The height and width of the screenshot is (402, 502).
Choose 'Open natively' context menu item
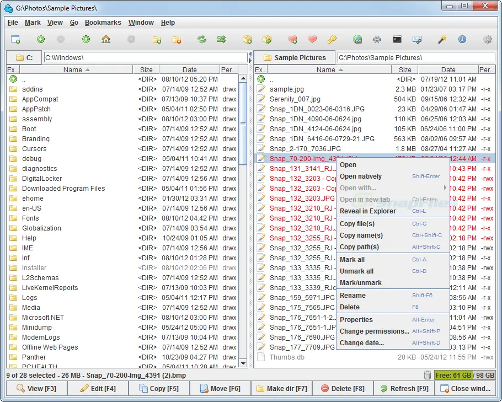[393, 176]
